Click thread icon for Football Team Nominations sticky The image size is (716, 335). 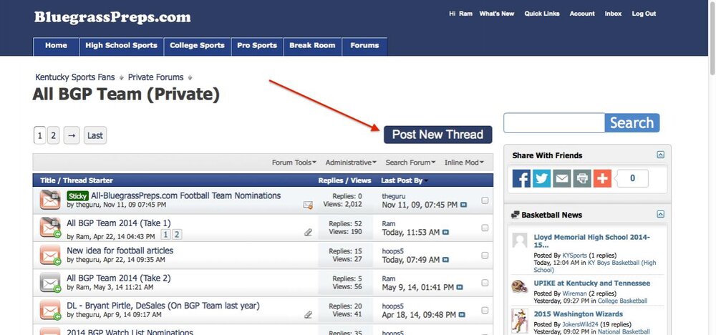[x=50, y=200]
